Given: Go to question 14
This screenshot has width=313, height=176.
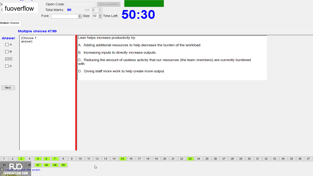Looking at the screenshot, I should tap(114, 159).
